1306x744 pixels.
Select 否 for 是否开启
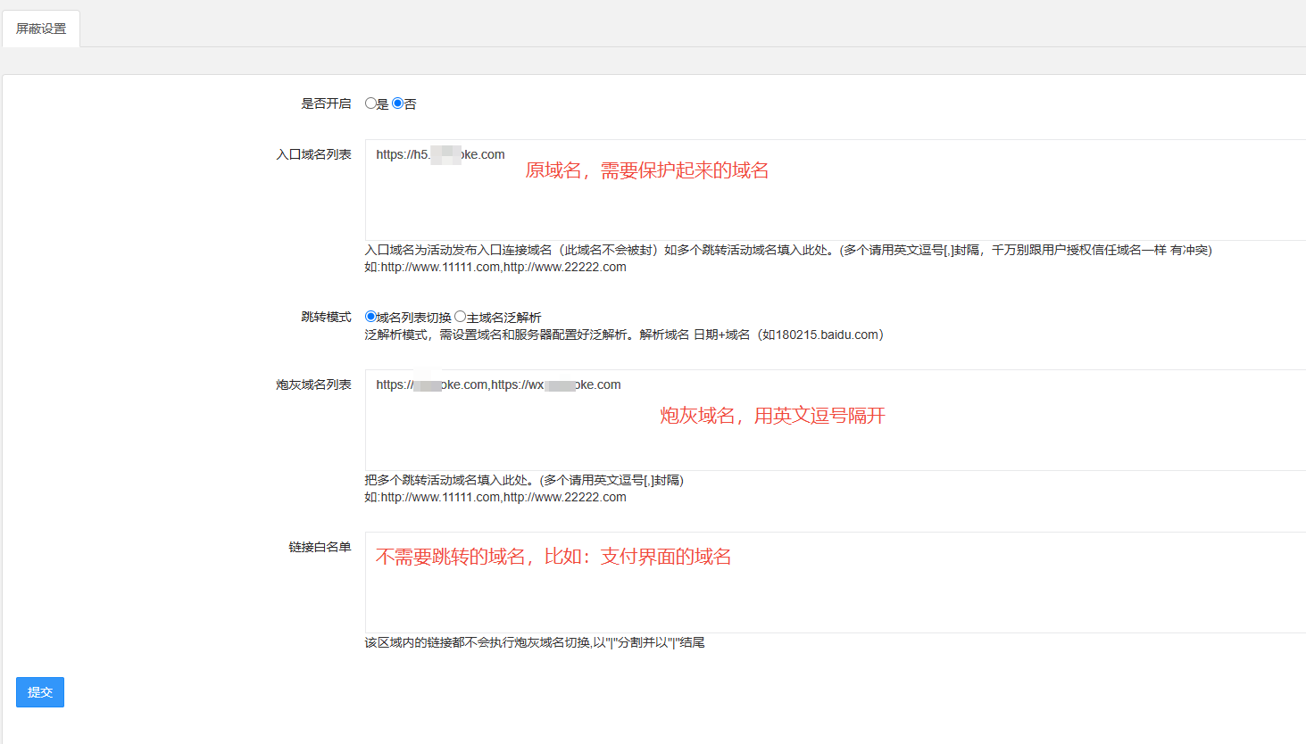[x=397, y=103]
